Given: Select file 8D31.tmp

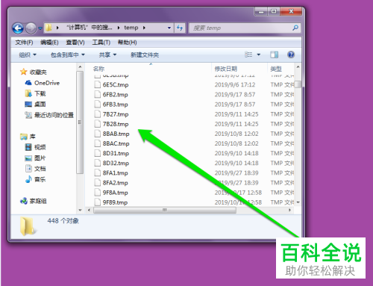Looking at the screenshot, I should click(x=116, y=153).
